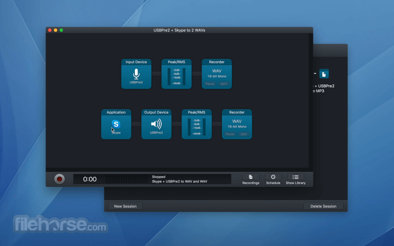The image size is (394, 246).
Task: Select the bottom Peak/RMS meter block
Action: pos(197,124)
